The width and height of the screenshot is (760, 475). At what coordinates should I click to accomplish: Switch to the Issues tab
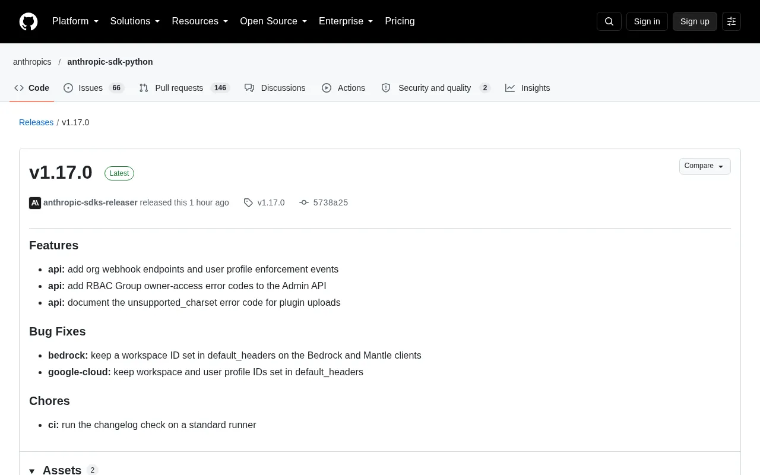93,88
